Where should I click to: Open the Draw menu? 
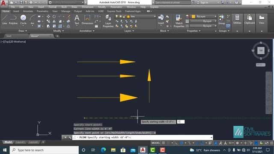click(x=74, y=7)
